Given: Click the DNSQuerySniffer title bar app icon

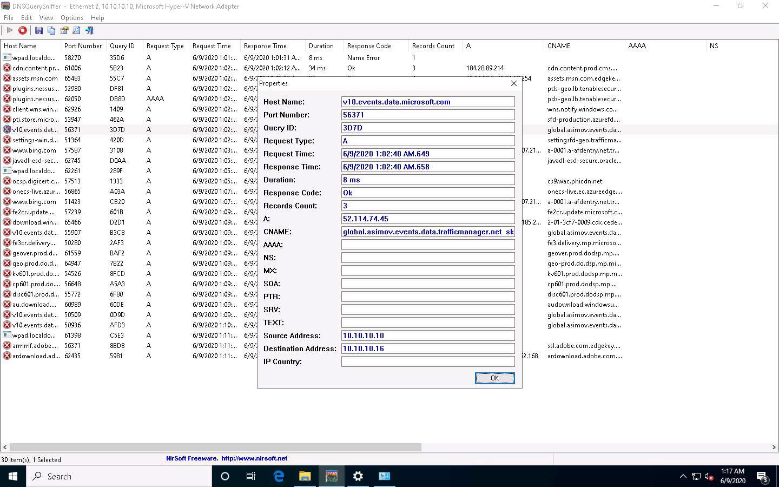Looking at the screenshot, I should click(5, 6).
